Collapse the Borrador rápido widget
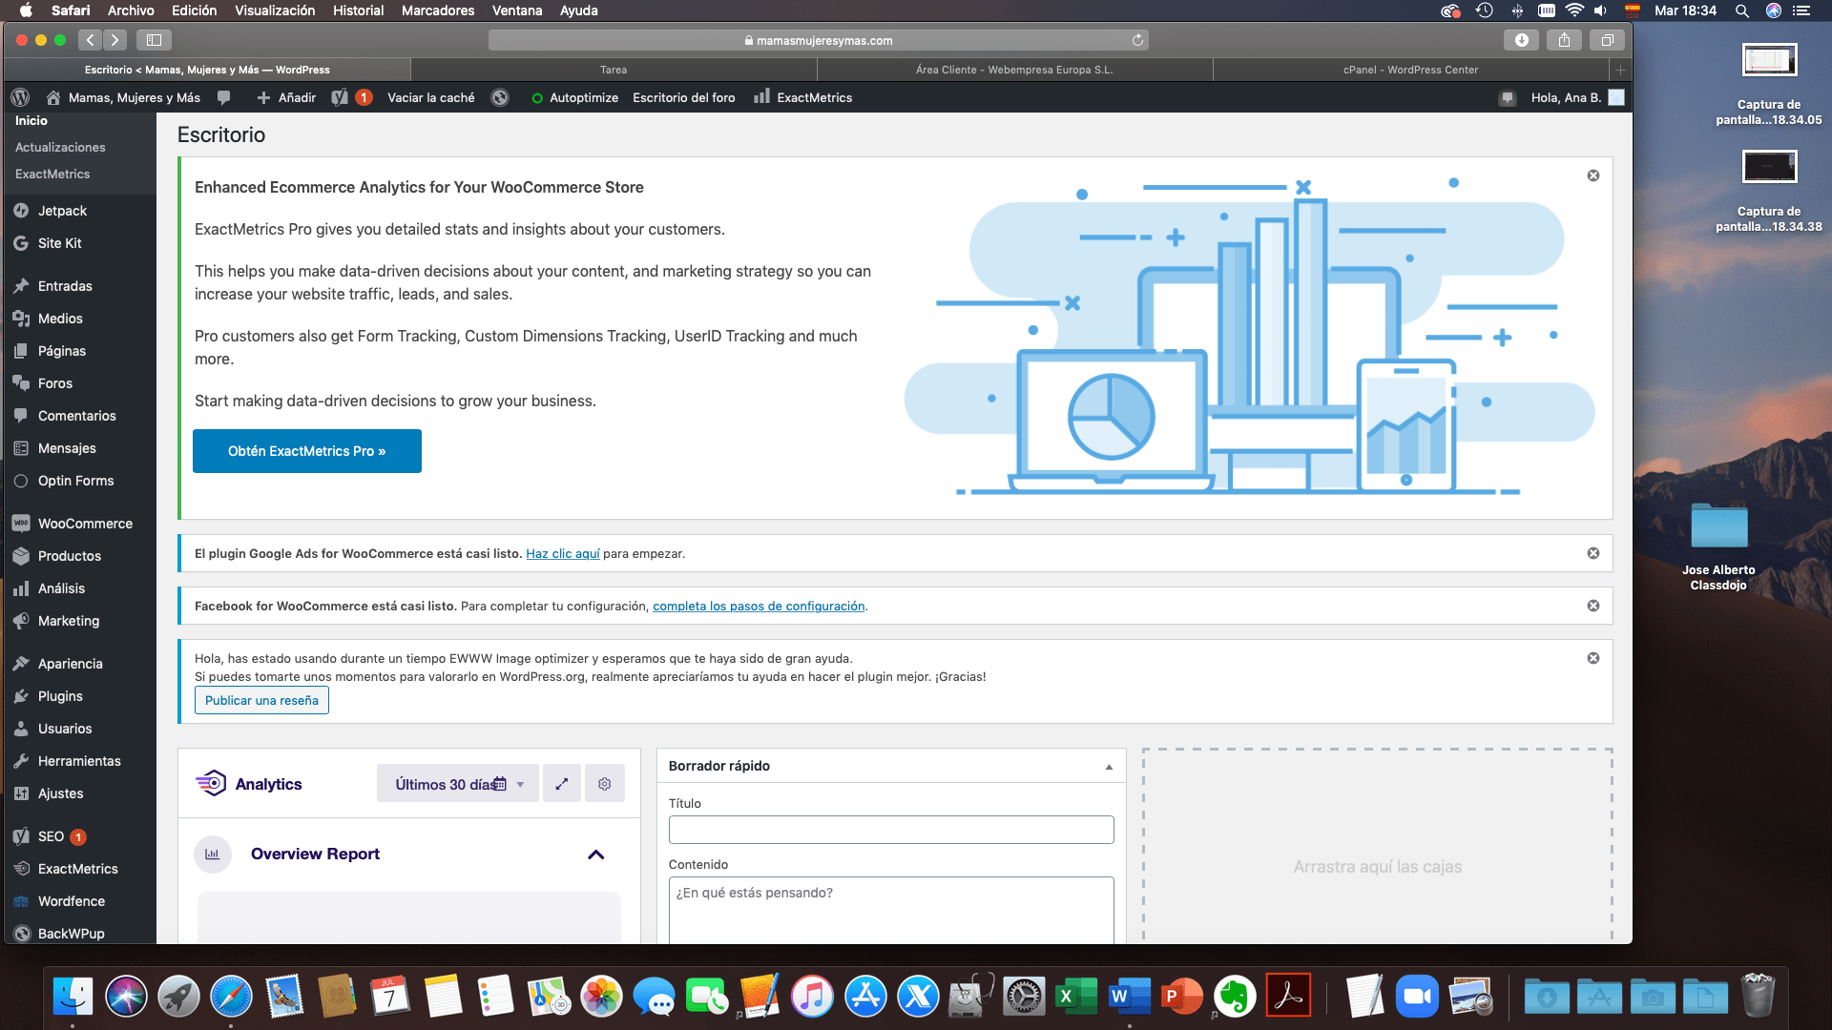The width and height of the screenshot is (1832, 1030). [1109, 767]
